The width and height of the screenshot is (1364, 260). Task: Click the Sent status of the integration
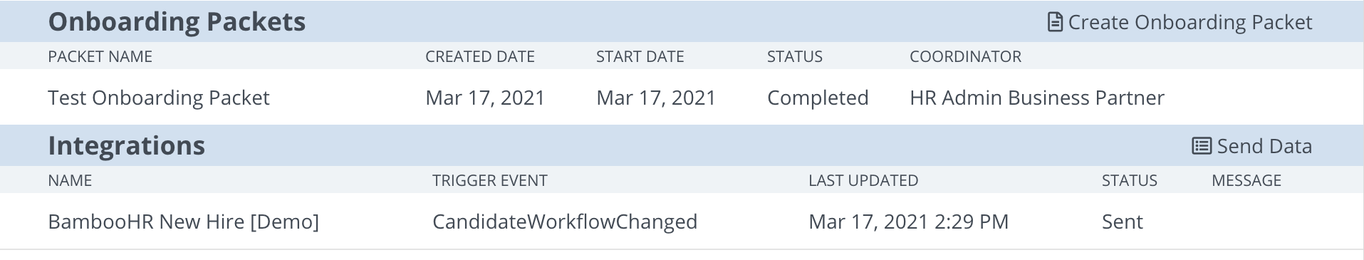point(1123,222)
